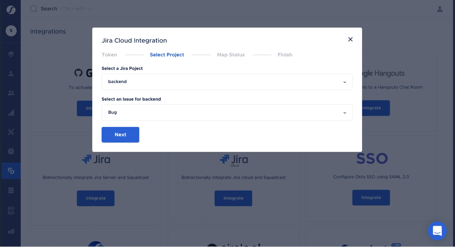Open the single user sidebar icon
455x247 pixels.
[x=11, y=74]
